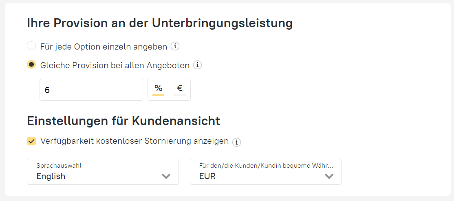
Task: Uncheck 'Verfügbarkeit kostenloser Stornierung anzeigen' checkbox
Action: [31, 141]
